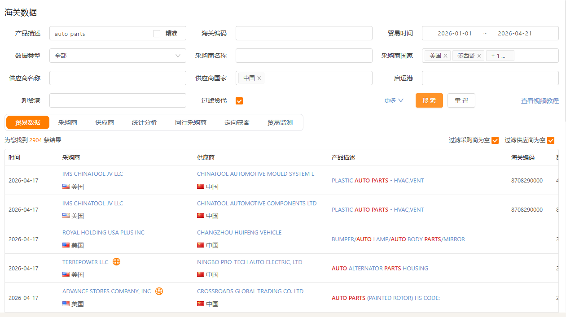The height and width of the screenshot is (317, 566).
Task: Open ADVANCE STORES COMPANY, INC link
Action: 107,291
